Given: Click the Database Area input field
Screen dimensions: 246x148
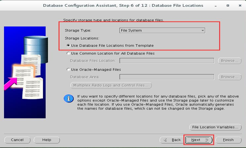Looking at the screenshot, I should [x=167, y=77].
